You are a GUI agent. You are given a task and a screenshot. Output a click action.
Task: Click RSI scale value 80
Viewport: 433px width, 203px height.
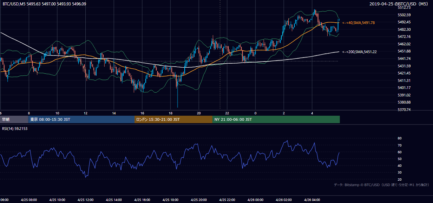[x=400, y=138]
